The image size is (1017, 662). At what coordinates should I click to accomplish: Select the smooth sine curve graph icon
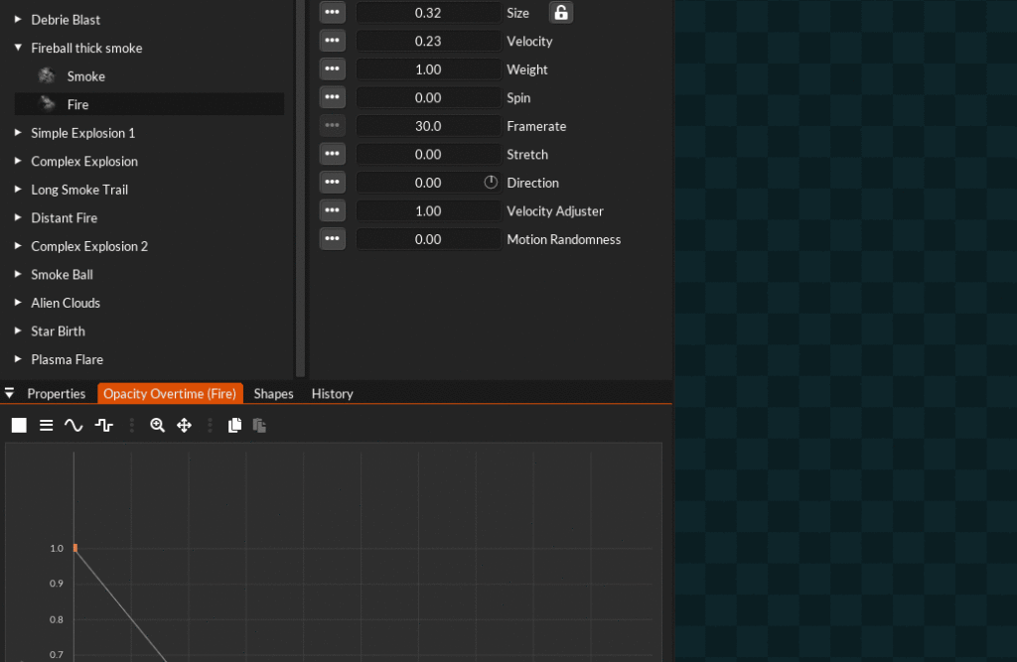click(x=73, y=425)
